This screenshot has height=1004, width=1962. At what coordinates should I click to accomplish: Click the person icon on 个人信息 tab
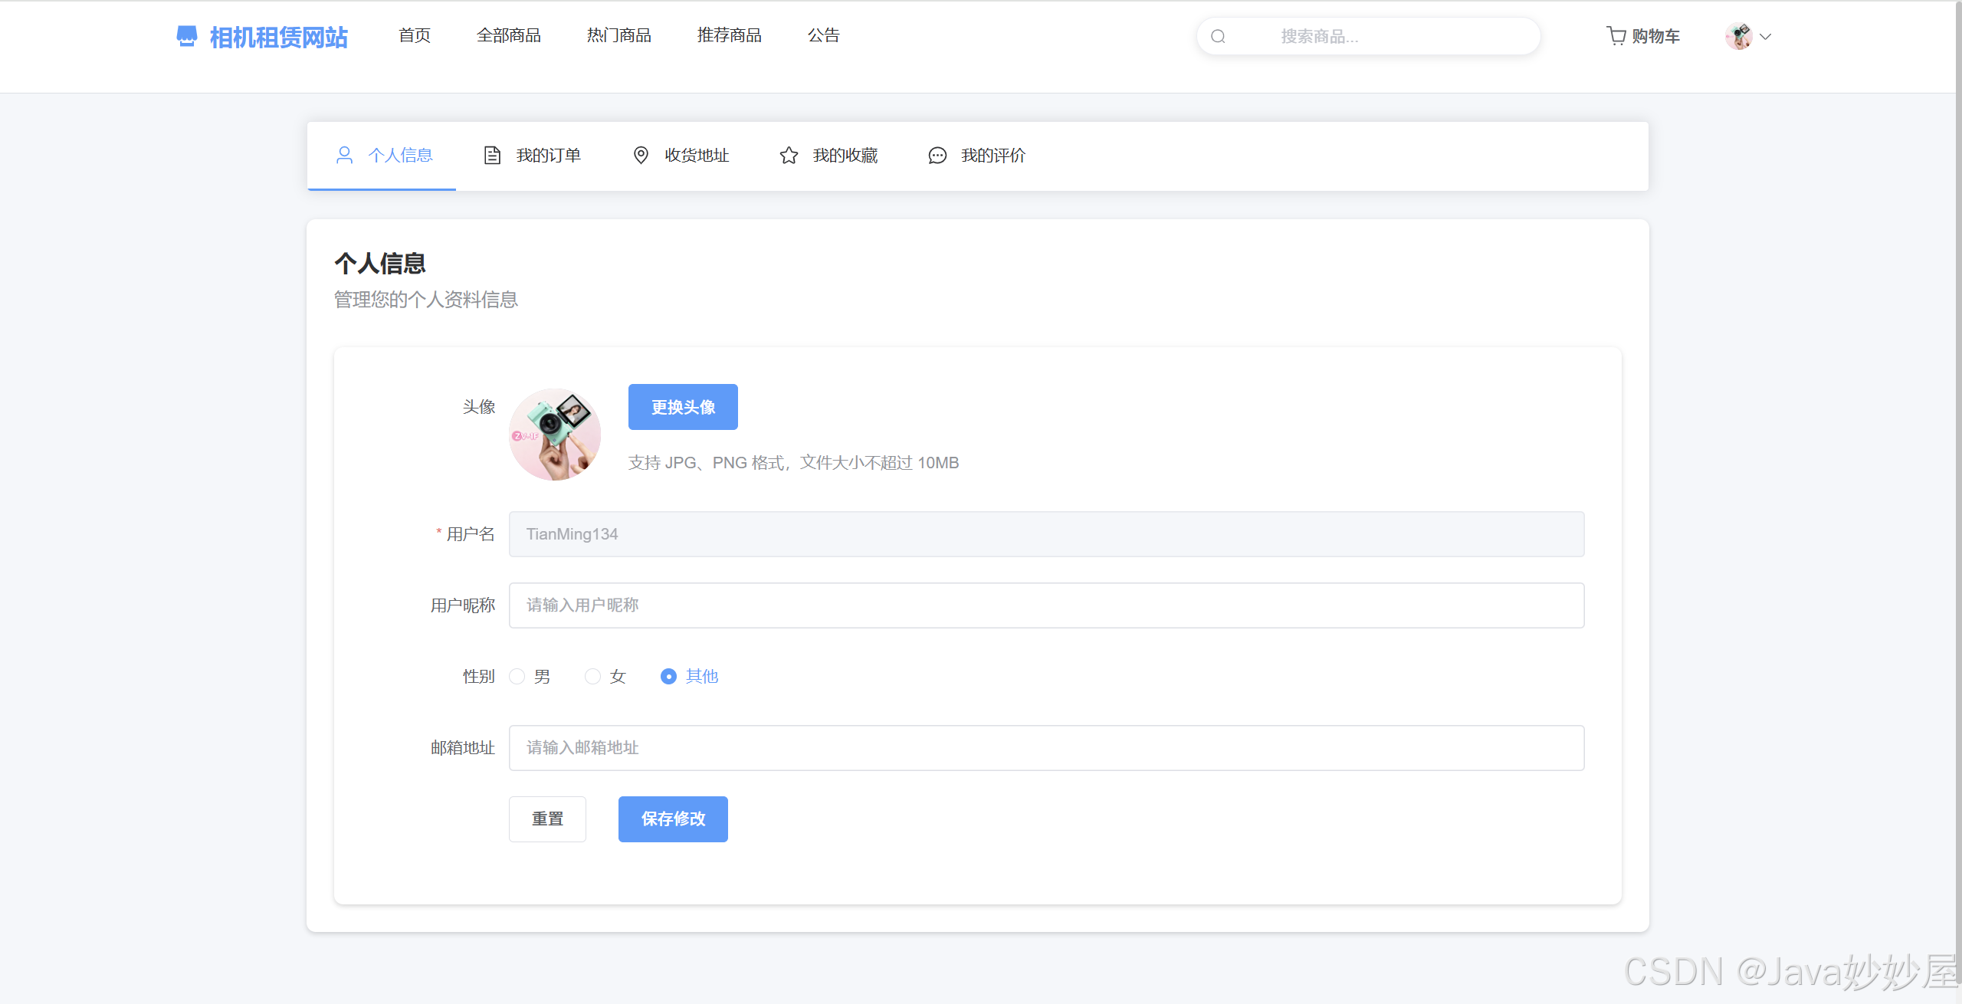(x=344, y=156)
